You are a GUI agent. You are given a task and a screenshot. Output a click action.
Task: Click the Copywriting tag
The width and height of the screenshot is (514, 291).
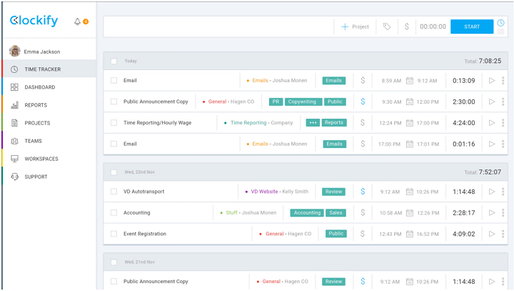[x=303, y=102]
